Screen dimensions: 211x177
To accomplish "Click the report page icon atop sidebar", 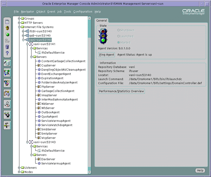I will click(x=7, y=22).
